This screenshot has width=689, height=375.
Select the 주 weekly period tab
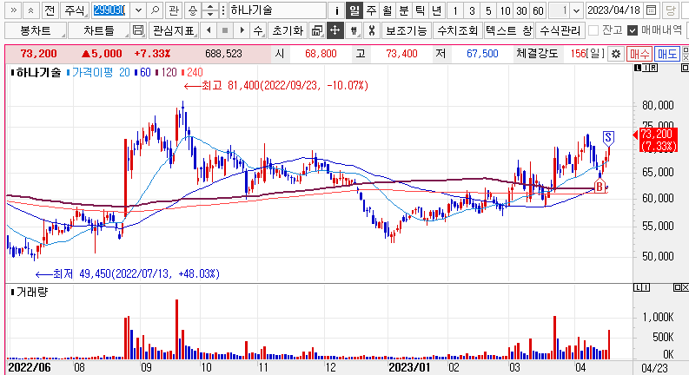(371, 10)
